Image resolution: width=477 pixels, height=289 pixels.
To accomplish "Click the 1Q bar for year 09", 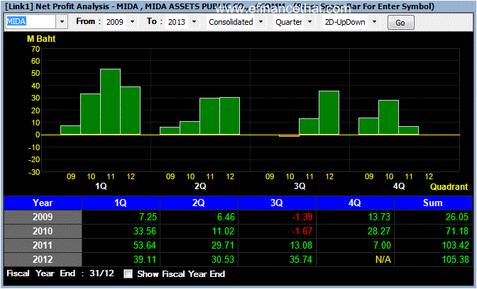I will click(70, 130).
